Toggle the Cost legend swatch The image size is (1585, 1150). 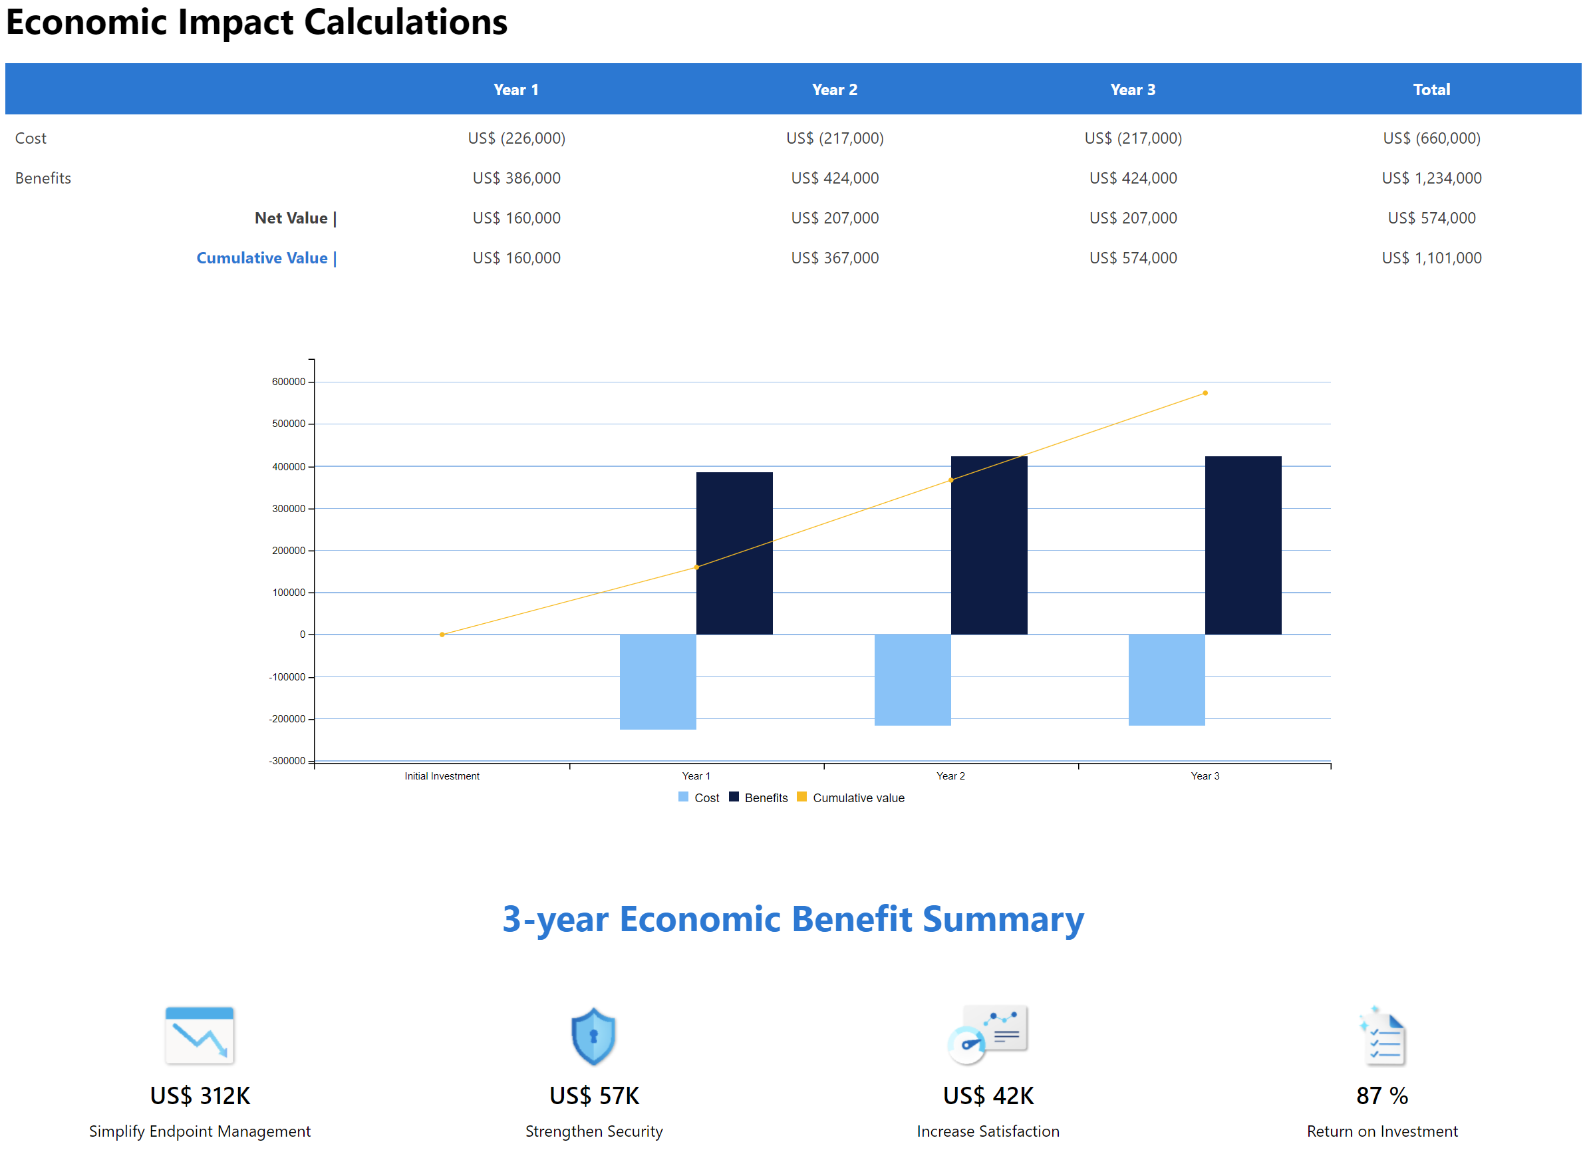(684, 797)
